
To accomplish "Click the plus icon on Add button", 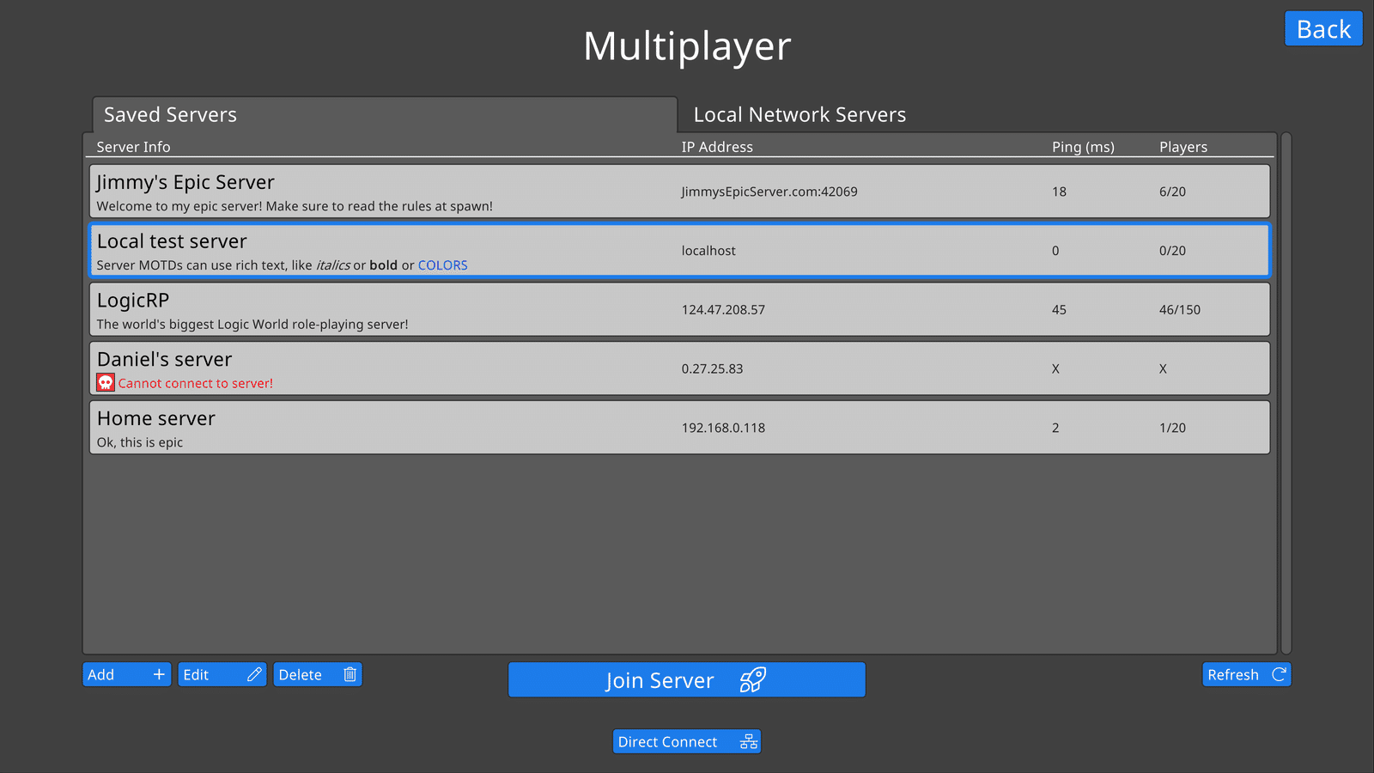I will pos(159,674).
